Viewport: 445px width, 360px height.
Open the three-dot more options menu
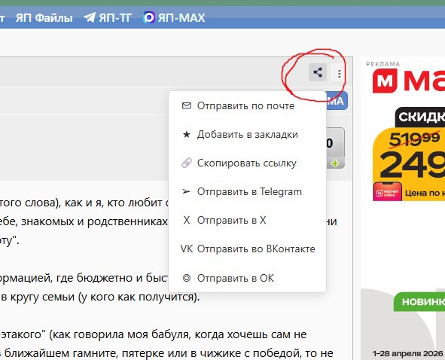(x=339, y=74)
